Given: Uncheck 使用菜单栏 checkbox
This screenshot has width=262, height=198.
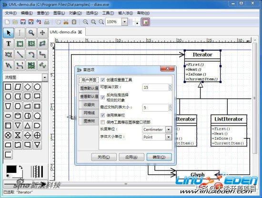Looking at the screenshot, I should tap(102, 115).
